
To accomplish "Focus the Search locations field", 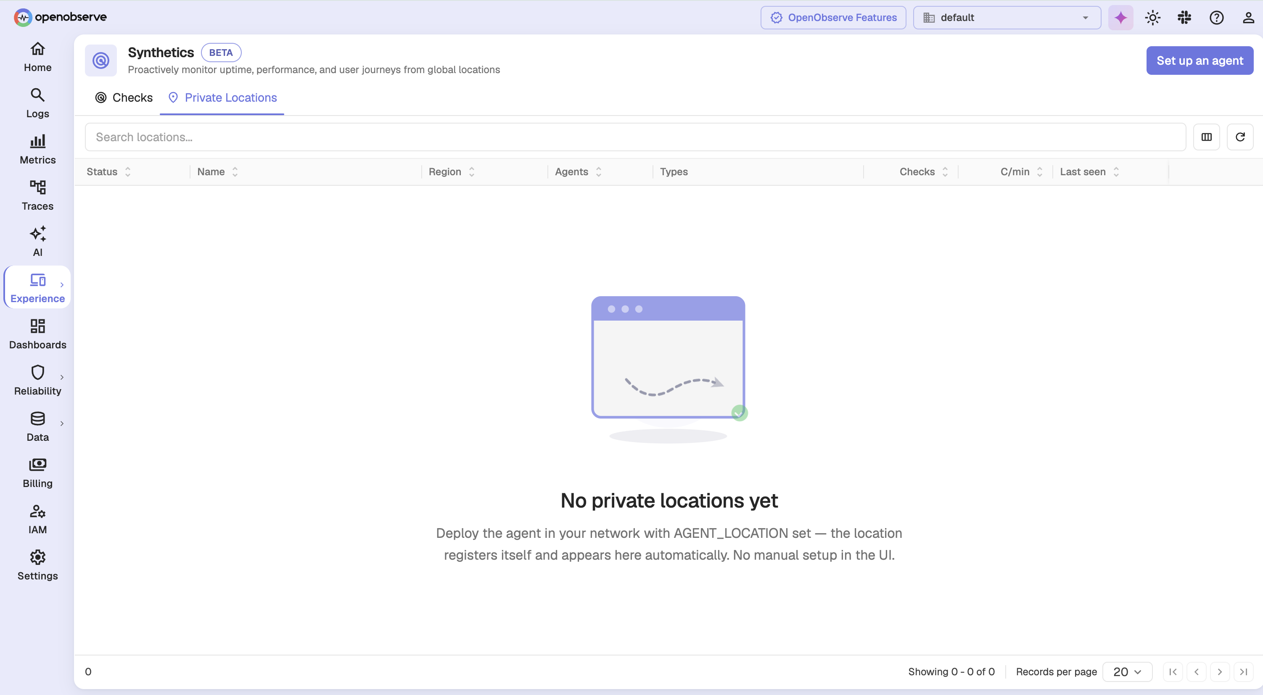I will click(x=635, y=137).
